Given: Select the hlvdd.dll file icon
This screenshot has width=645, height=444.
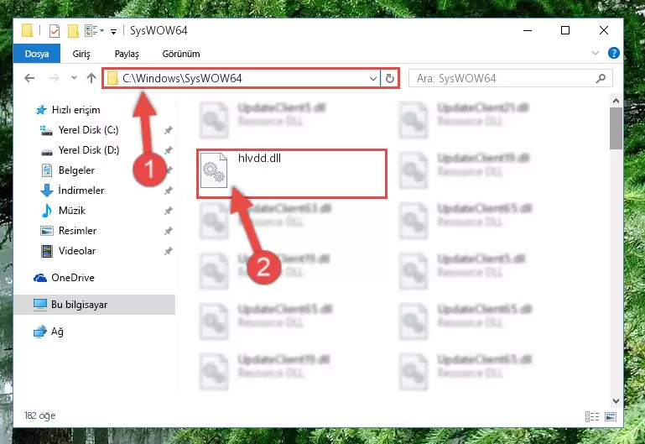Looking at the screenshot, I should [x=214, y=170].
